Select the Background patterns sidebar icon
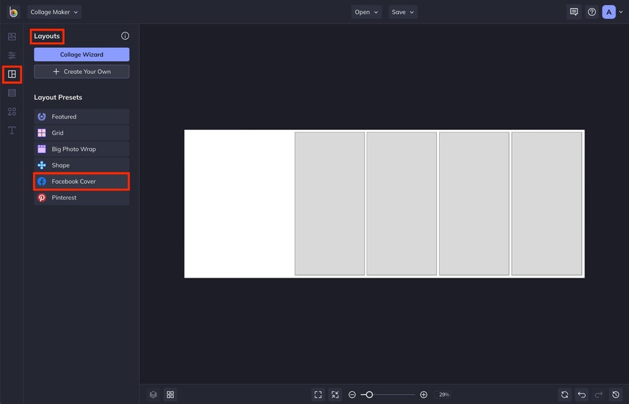Image resolution: width=629 pixels, height=404 pixels. (x=11, y=93)
